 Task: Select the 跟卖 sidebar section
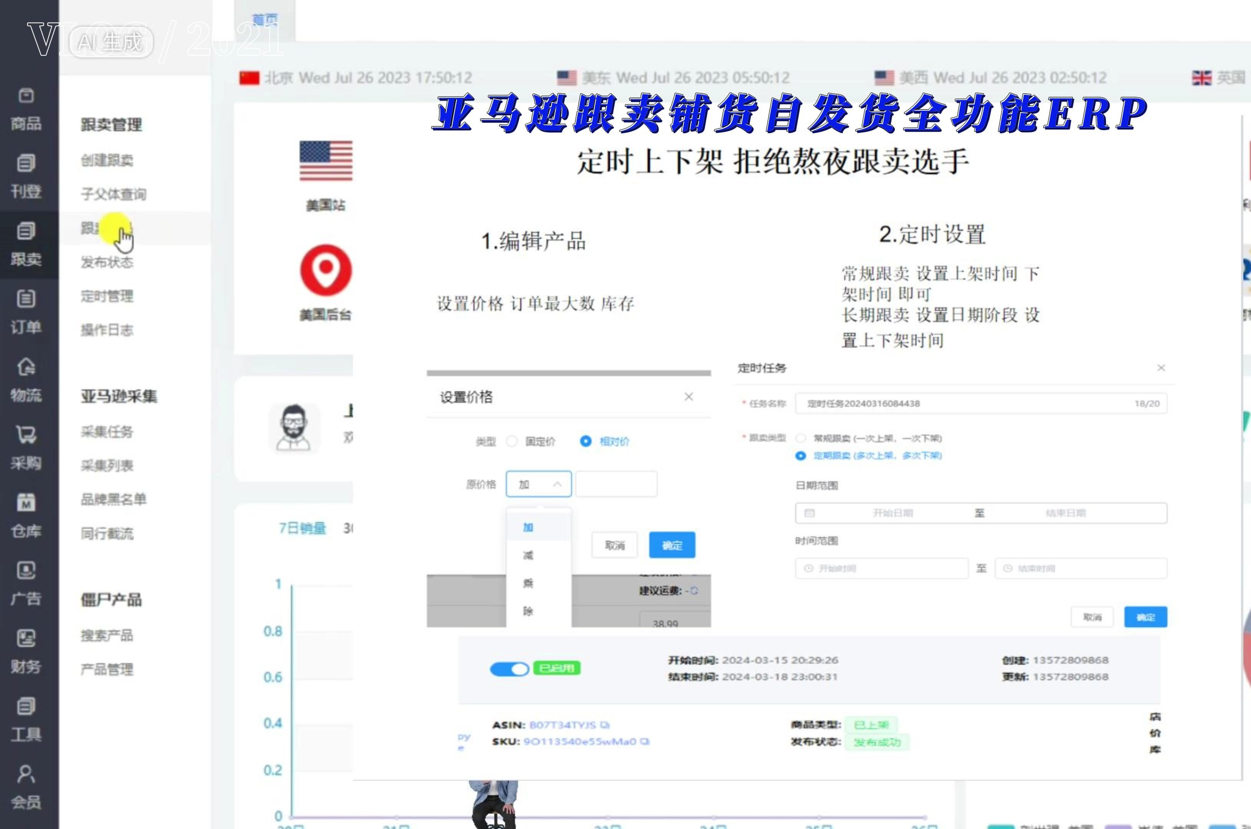click(x=26, y=245)
